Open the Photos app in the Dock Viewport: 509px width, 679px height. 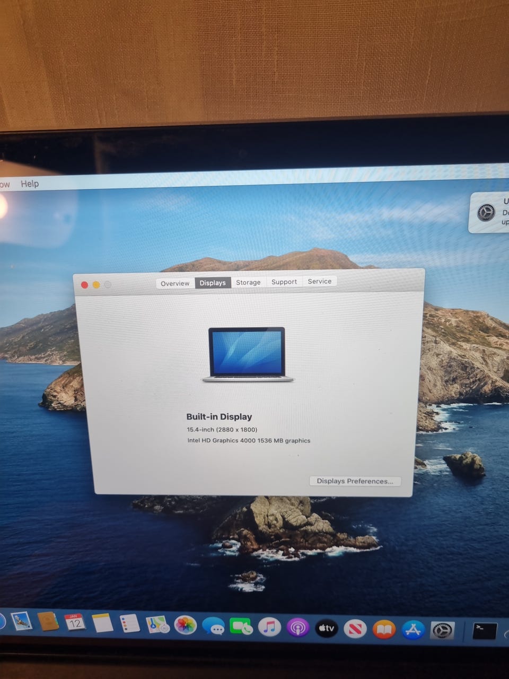186,625
